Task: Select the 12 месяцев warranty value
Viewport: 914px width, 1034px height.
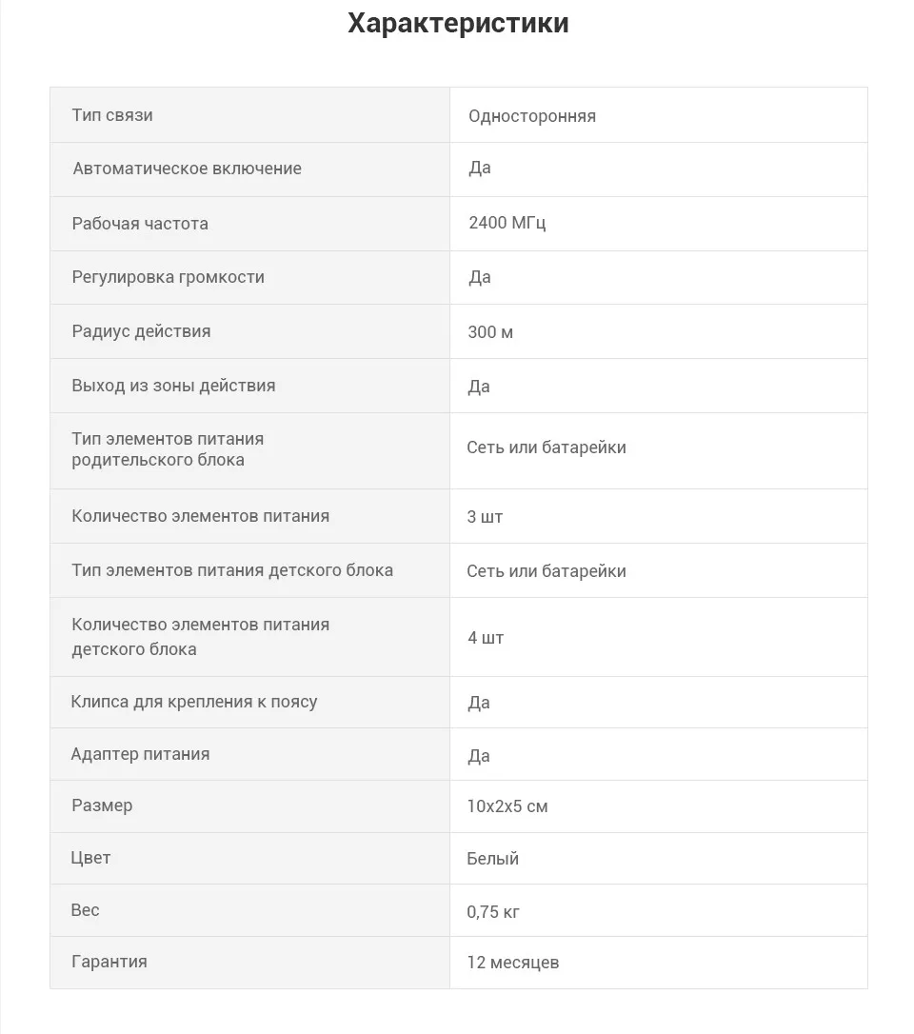Action: click(513, 963)
